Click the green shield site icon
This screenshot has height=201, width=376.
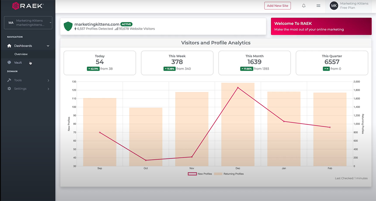(x=68, y=26)
